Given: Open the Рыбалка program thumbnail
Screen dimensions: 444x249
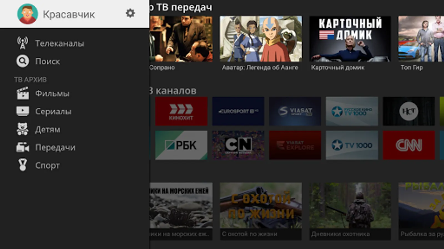Looking at the screenshot, I should [421, 206].
